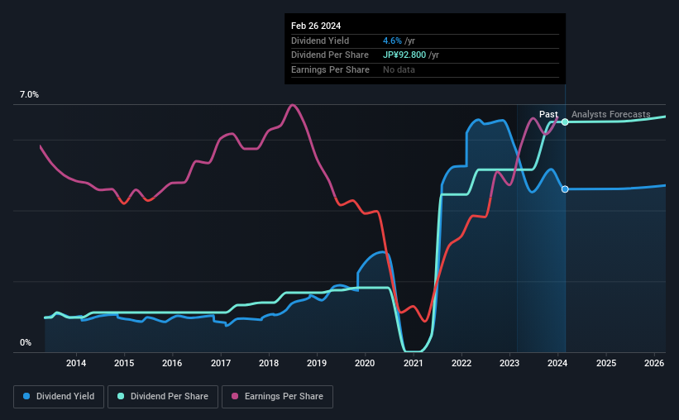This screenshot has height=420, width=679.
Task: Click the 2014 x-axis label
Action: click(x=76, y=363)
